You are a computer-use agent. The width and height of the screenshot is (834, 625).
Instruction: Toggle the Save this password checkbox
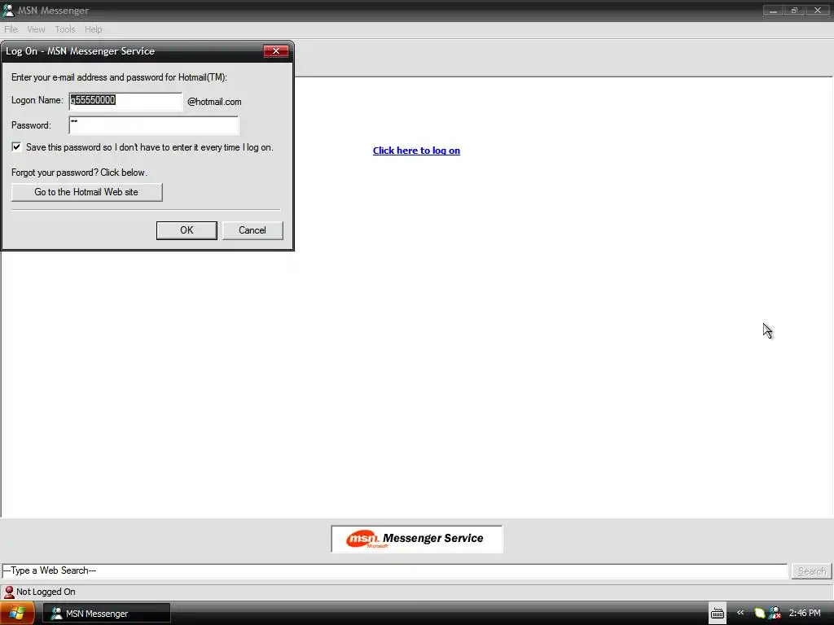pyautogui.click(x=16, y=147)
